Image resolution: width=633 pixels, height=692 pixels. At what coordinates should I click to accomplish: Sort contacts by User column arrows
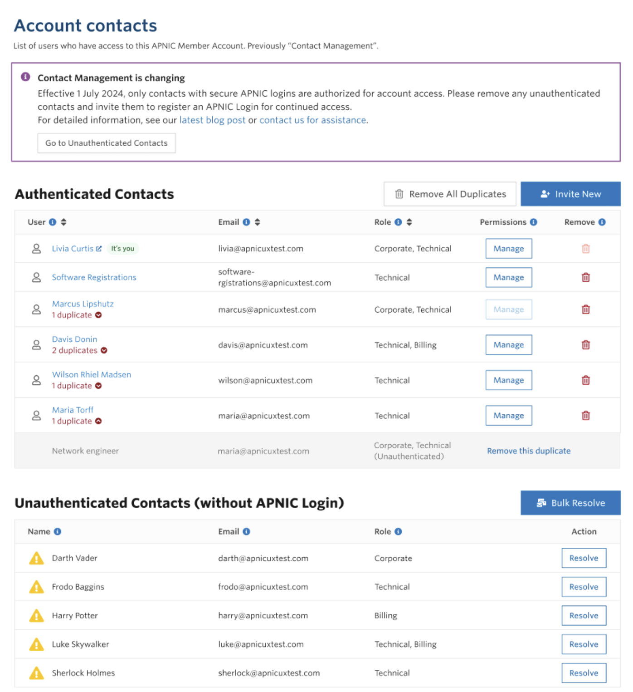point(64,222)
